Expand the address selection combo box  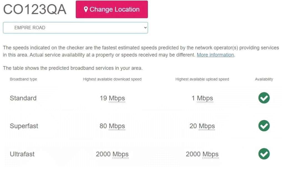[x=75, y=27]
